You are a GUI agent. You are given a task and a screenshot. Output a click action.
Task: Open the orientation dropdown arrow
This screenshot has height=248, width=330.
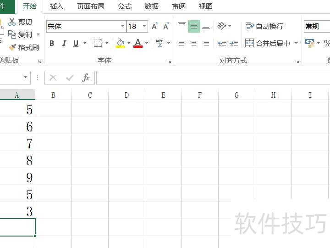click(230, 26)
